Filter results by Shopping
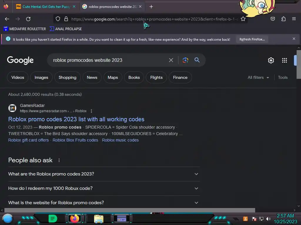The image size is (301, 225). [x=67, y=77]
